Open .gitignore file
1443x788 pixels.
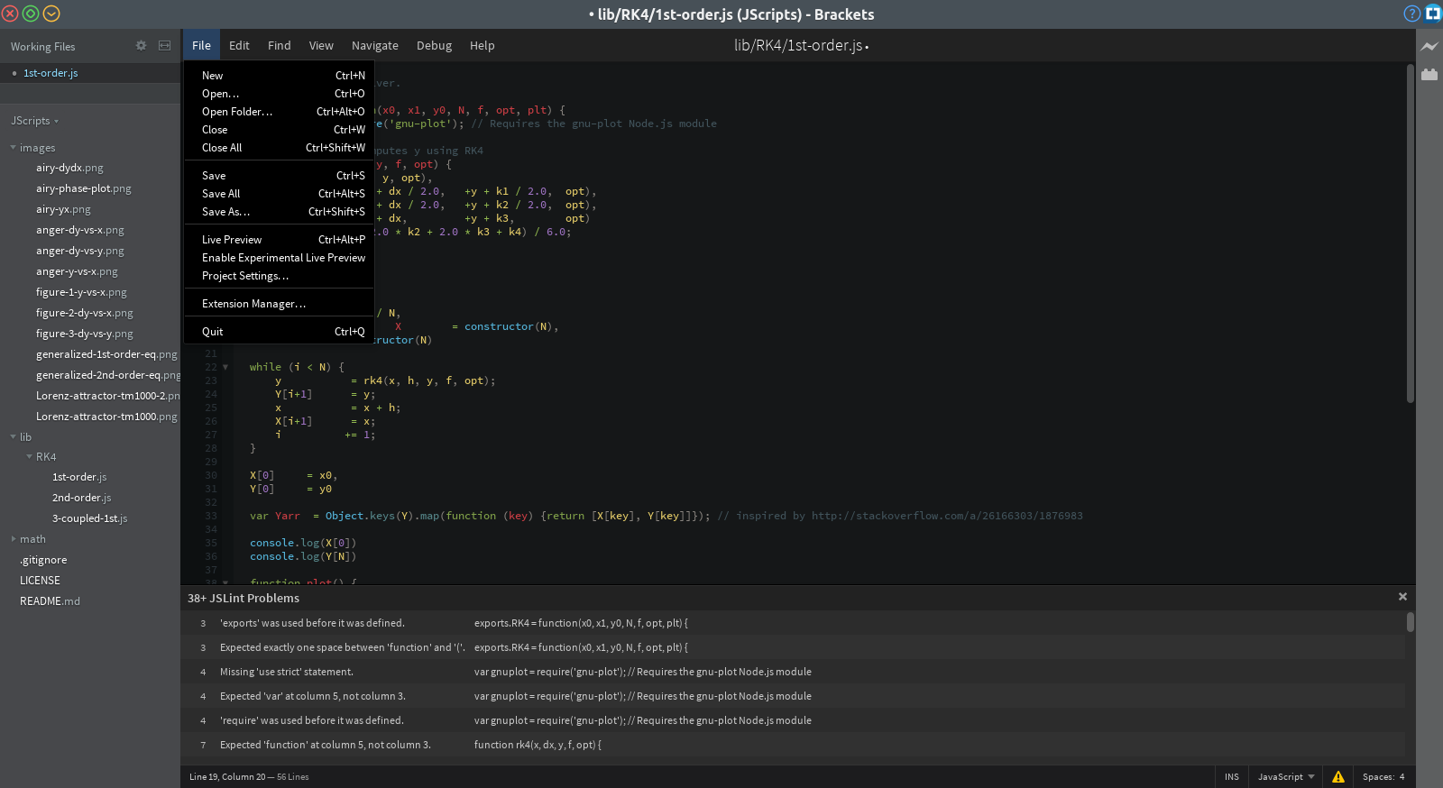tap(43, 560)
